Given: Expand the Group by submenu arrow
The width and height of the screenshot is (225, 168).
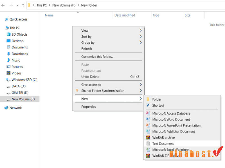Looking at the screenshot, I should pos(140,43).
